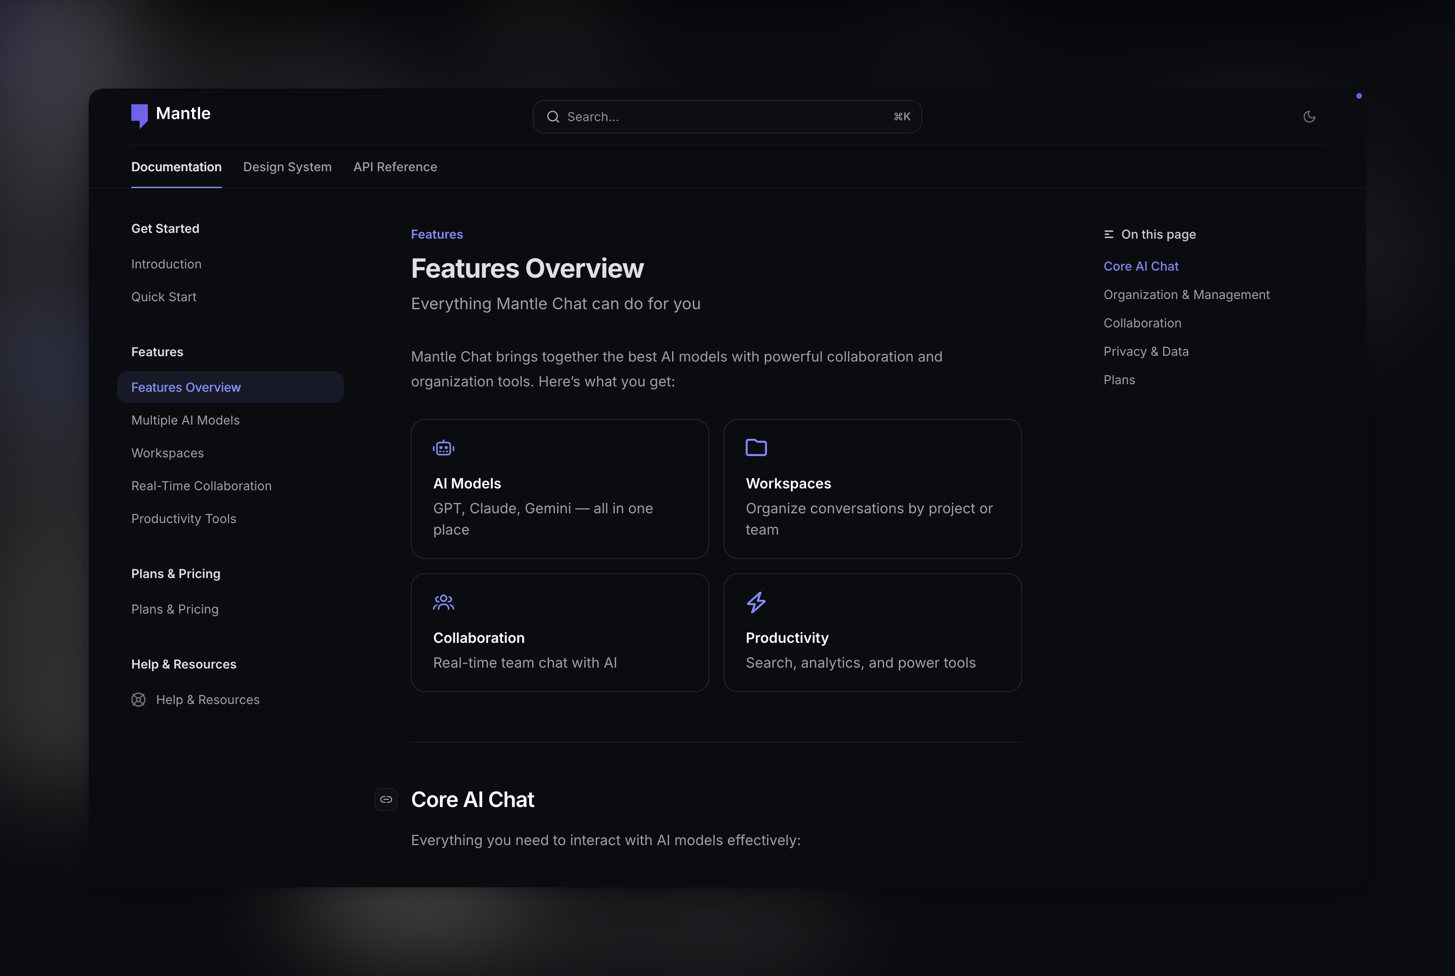1455x976 pixels.
Task: Click the 'On this page' label
Action: 1158,234
